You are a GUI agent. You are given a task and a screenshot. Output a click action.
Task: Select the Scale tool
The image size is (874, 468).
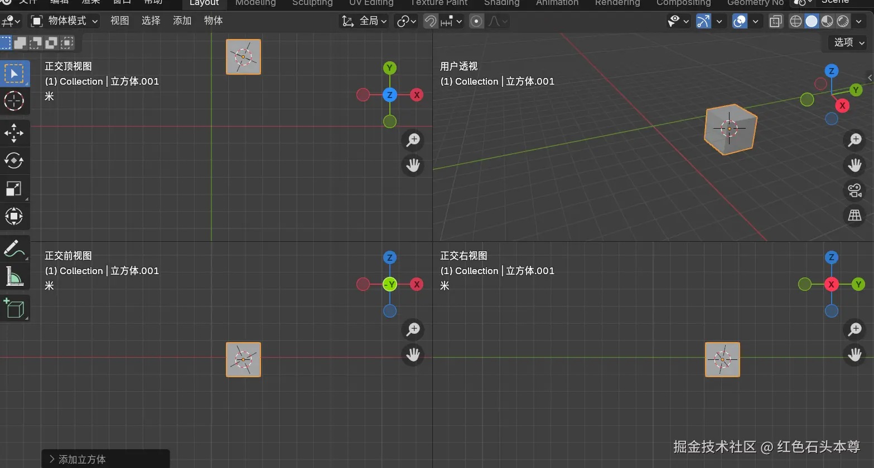(14, 188)
